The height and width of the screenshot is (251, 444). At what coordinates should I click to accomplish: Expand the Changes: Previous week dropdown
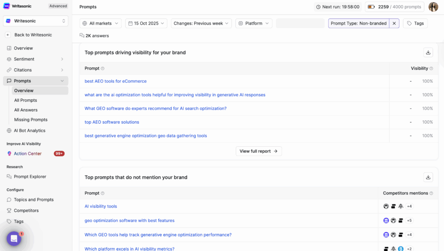tap(201, 23)
